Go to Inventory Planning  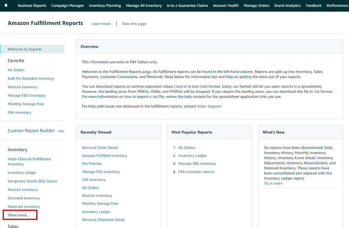[x=105, y=5]
